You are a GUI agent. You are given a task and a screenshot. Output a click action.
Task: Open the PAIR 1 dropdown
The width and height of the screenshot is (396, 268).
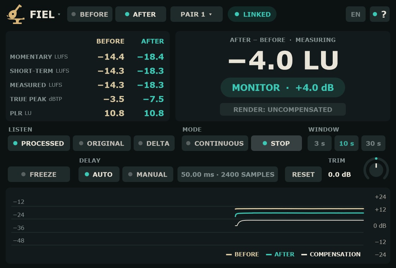coord(197,14)
